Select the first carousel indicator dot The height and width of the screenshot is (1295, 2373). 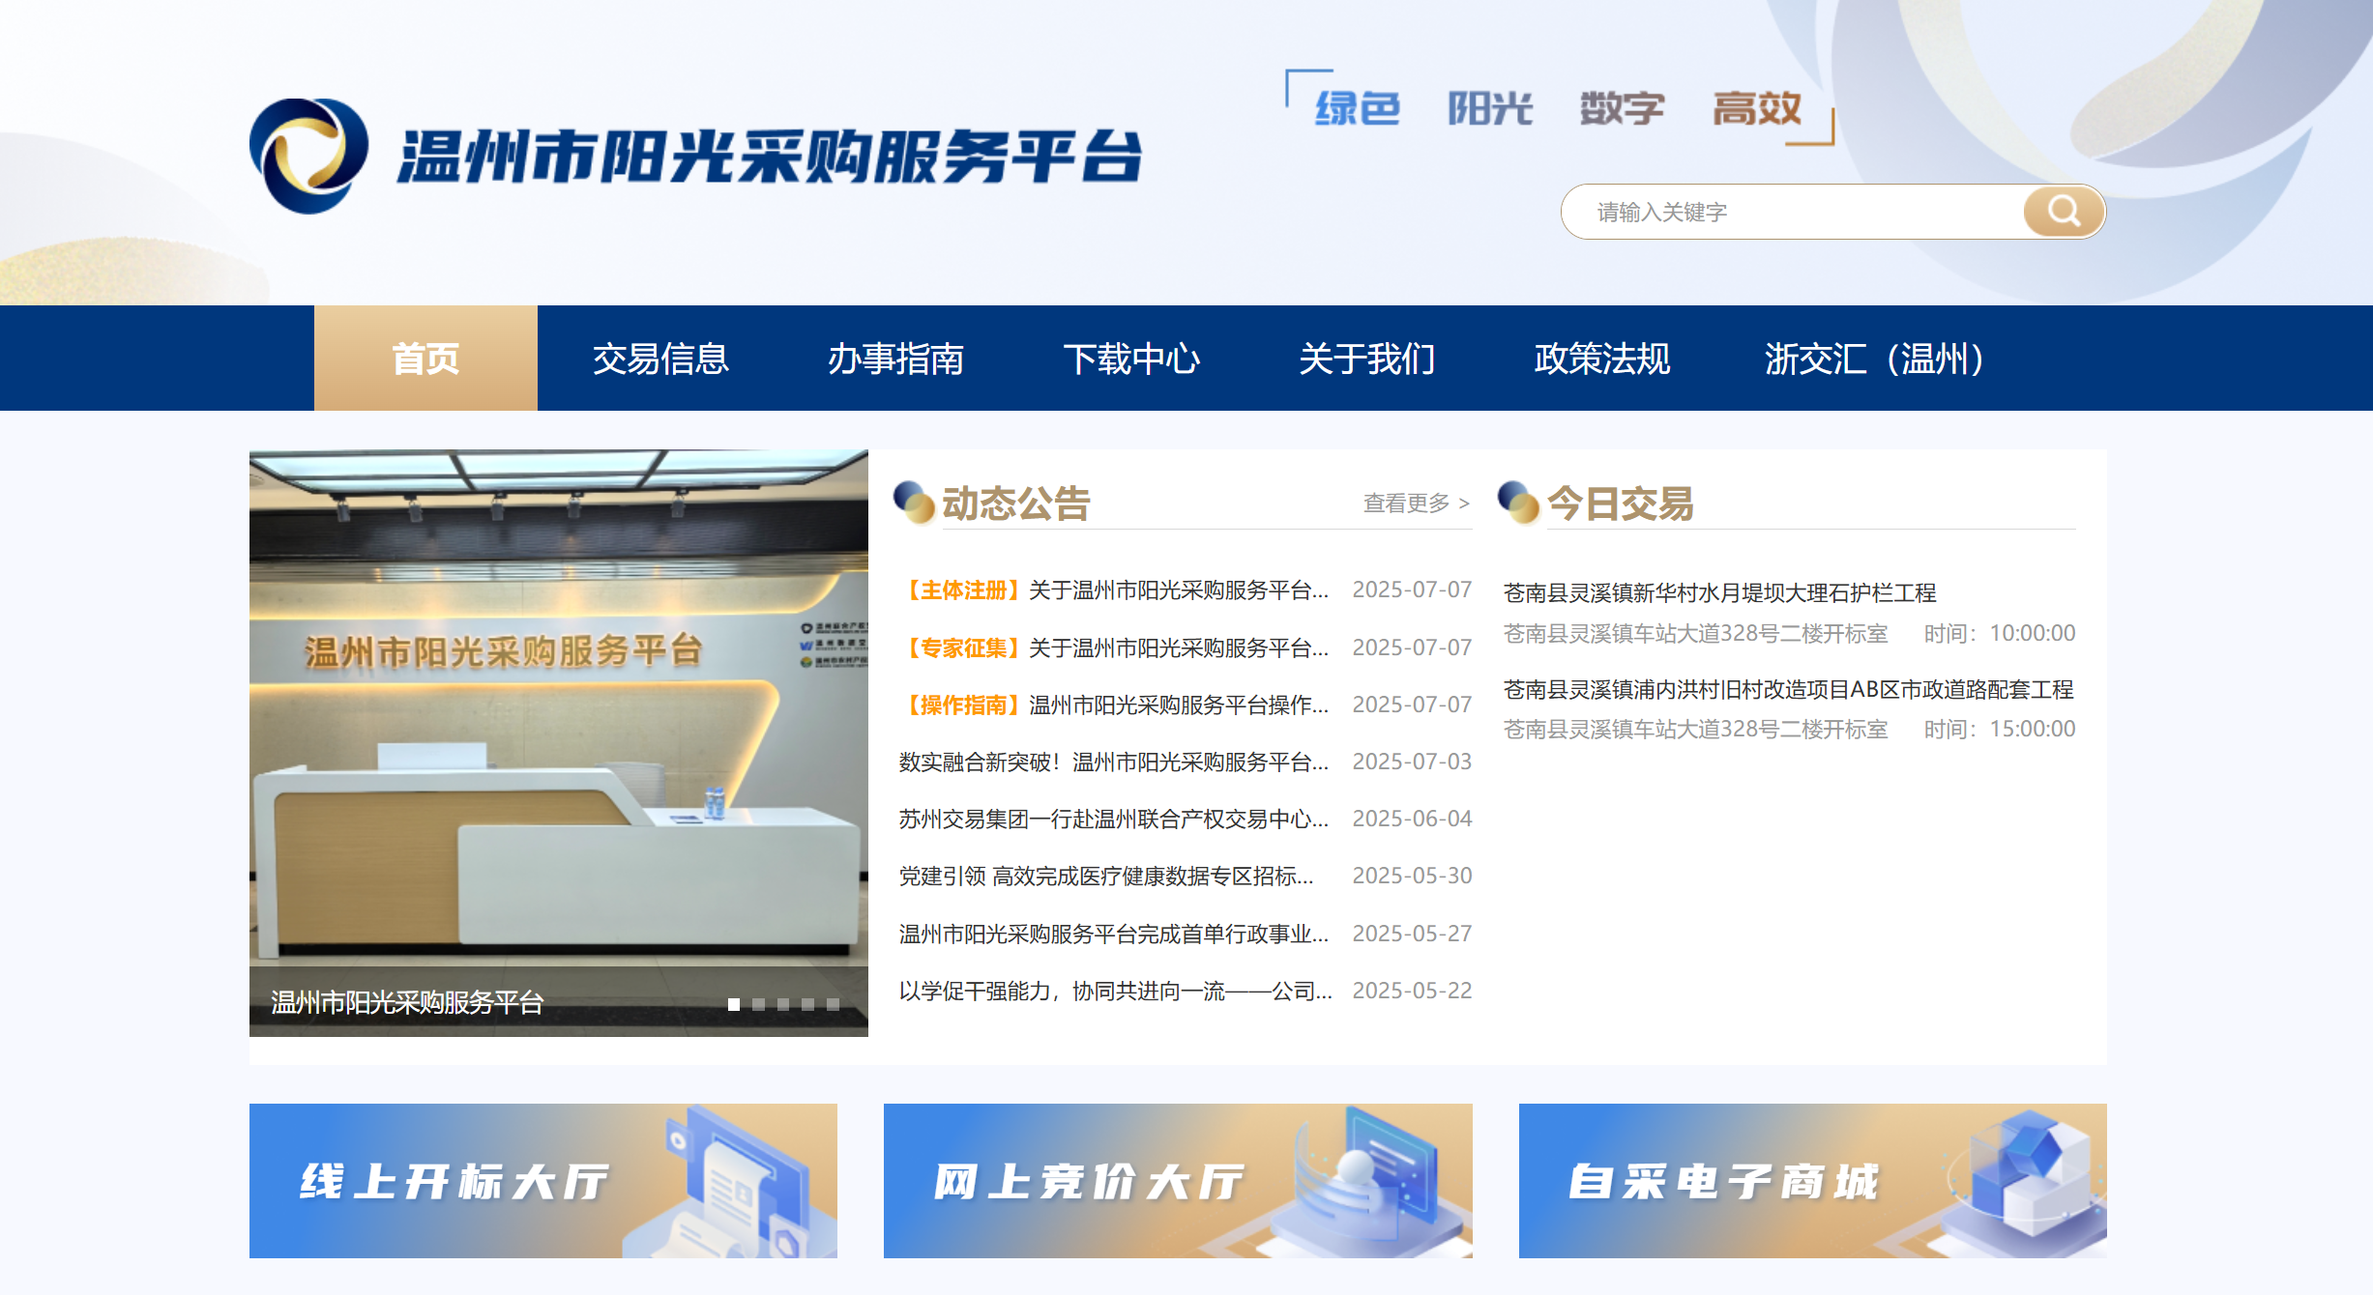click(735, 1005)
